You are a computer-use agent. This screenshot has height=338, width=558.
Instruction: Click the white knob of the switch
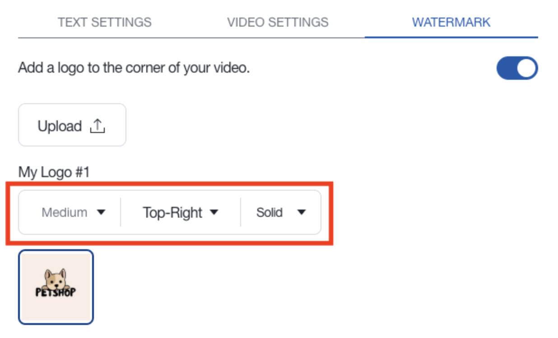coord(526,69)
